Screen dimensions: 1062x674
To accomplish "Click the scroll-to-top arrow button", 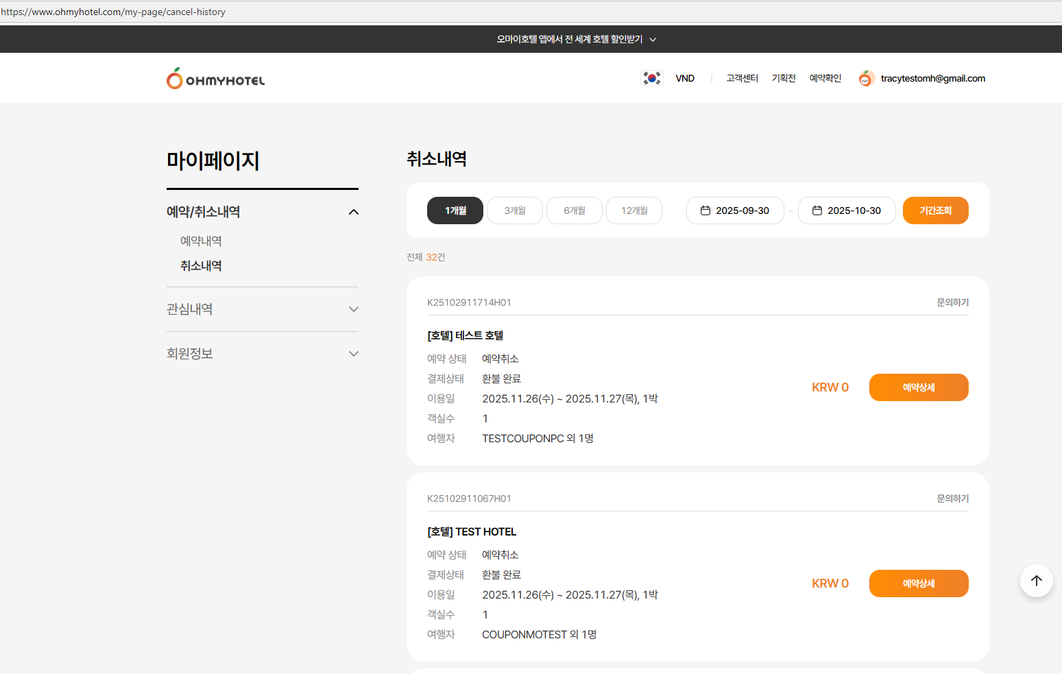I will (x=1036, y=581).
